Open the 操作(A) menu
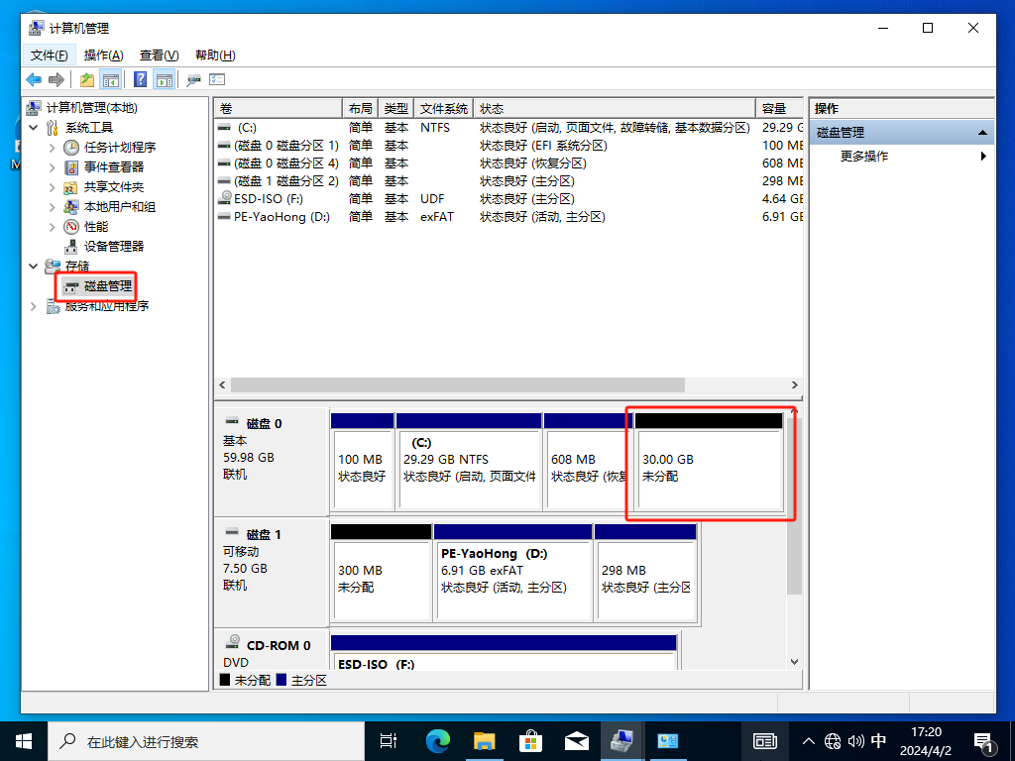Screen dimensions: 1015x761 [103, 55]
